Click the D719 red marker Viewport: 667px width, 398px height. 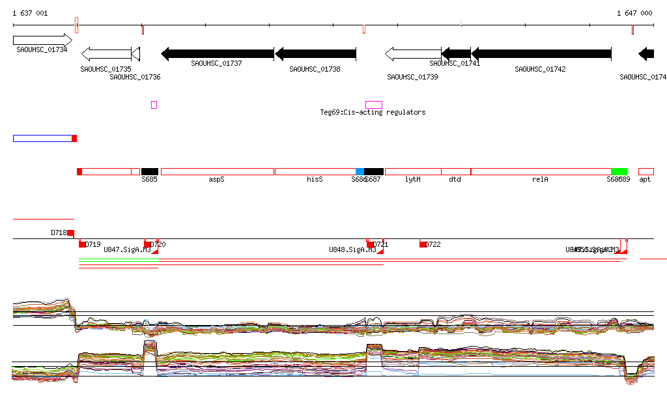point(82,244)
